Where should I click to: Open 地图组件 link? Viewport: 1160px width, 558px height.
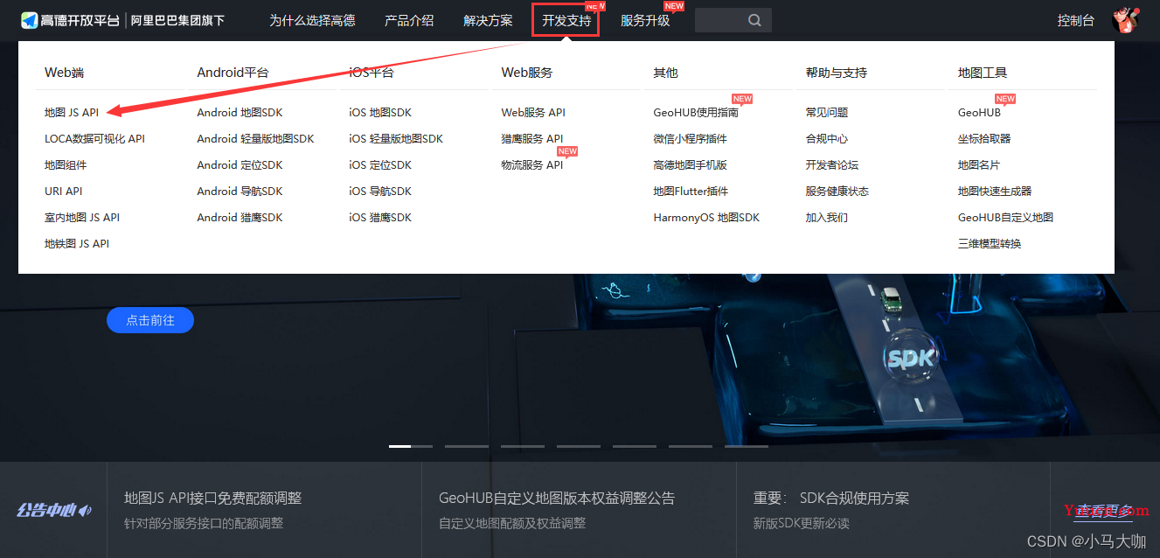pos(66,164)
